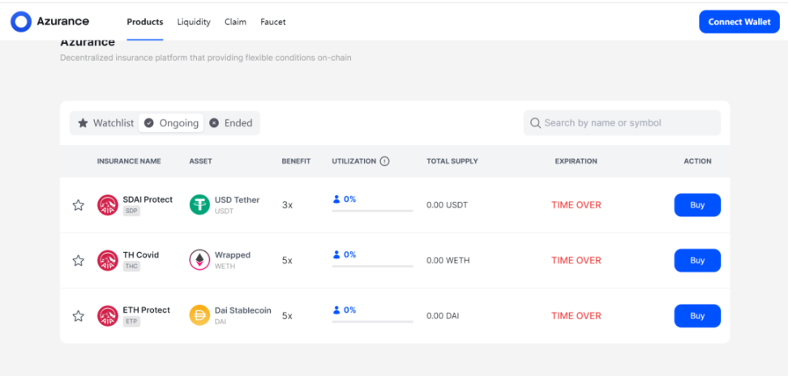Click the Wrapped WETH token icon
The height and width of the screenshot is (376, 788).
199,260
